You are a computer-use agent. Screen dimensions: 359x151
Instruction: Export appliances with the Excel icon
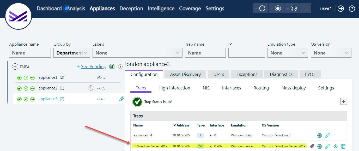(112, 67)
